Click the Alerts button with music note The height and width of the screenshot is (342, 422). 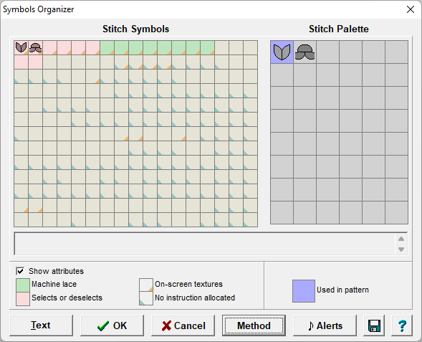(325, 326)
